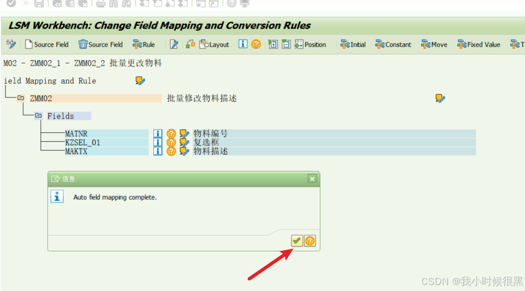525x291 pixels.
Task: Select the KZSEL_01 field
Action: coord(106,143)
